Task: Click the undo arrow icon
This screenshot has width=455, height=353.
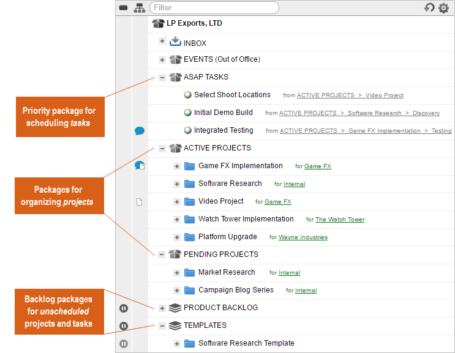Action: 429,8
